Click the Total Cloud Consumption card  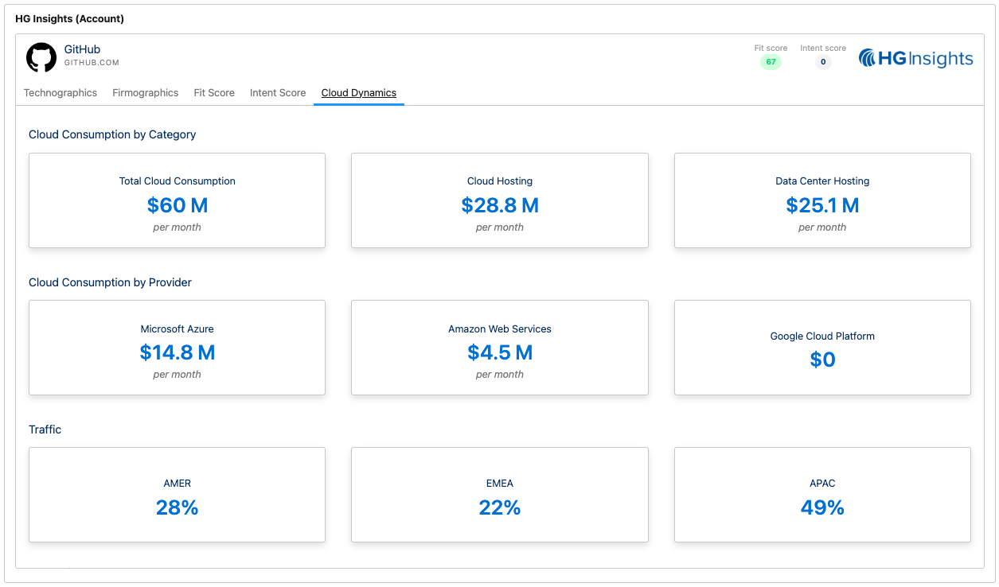(x=177, y=200)
